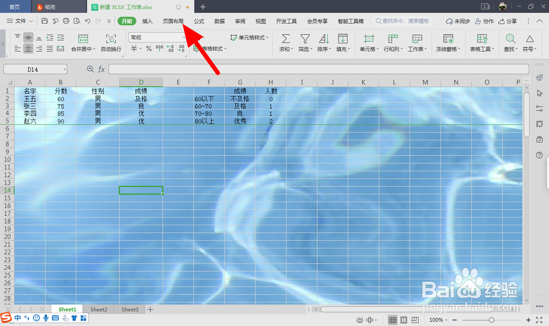Open the 公式 Formulas tab

[199, 21]
